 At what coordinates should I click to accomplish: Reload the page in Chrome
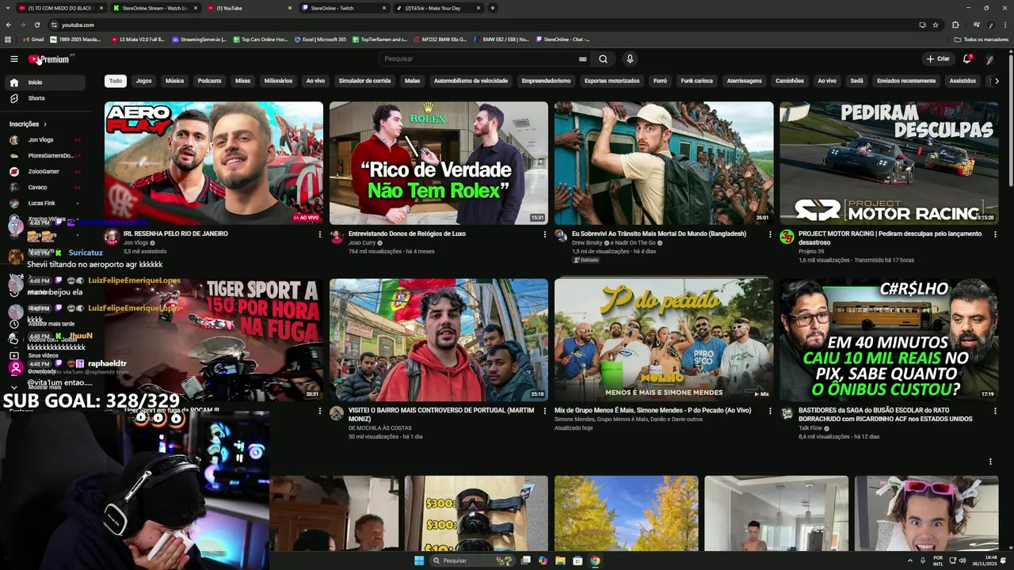click(x=36, y=25)
